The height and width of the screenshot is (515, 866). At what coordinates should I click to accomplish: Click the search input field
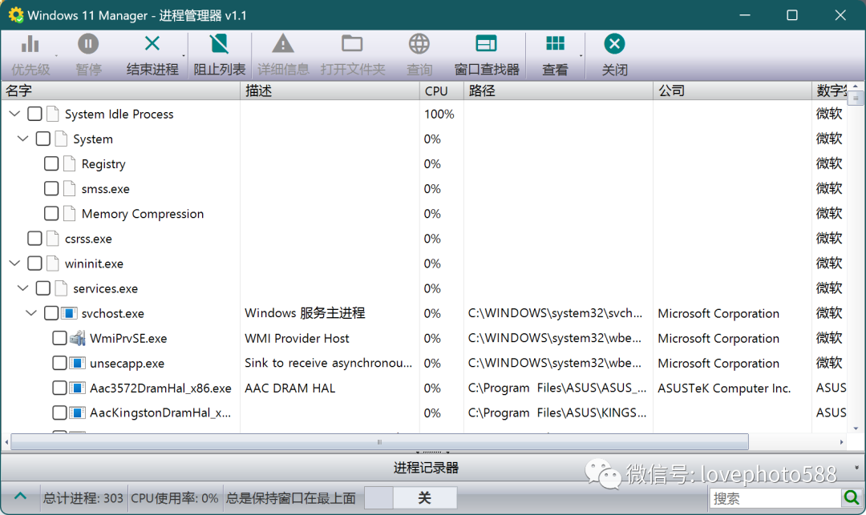[775, 498]
